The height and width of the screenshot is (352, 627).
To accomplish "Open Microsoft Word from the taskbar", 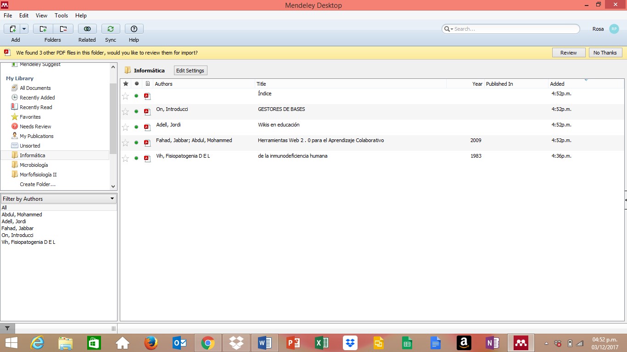I will point(265,342).
